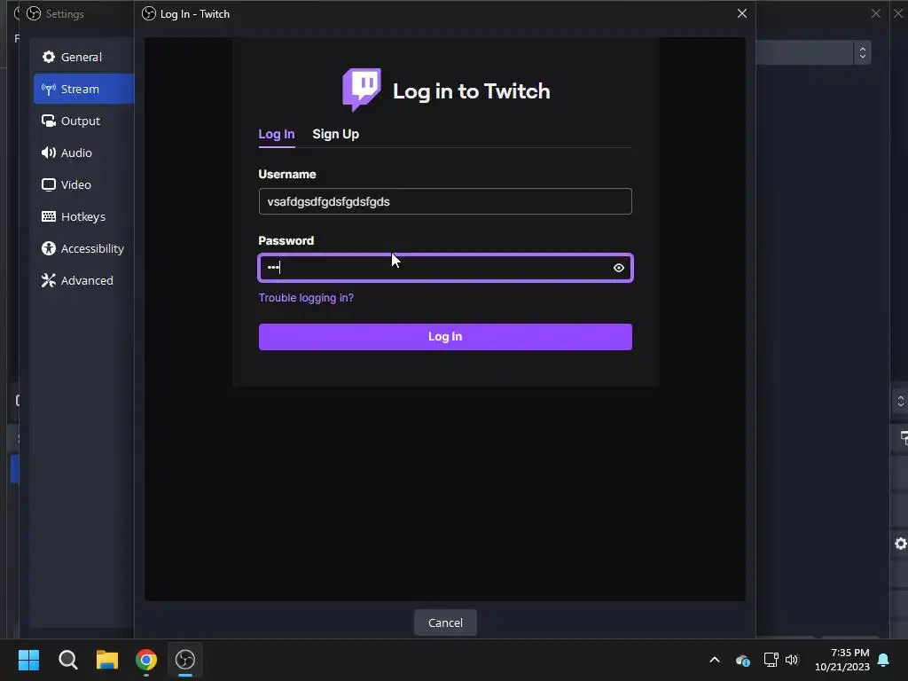Open the gear icon in main window
The image size is (908, 681).
(901, 544)
